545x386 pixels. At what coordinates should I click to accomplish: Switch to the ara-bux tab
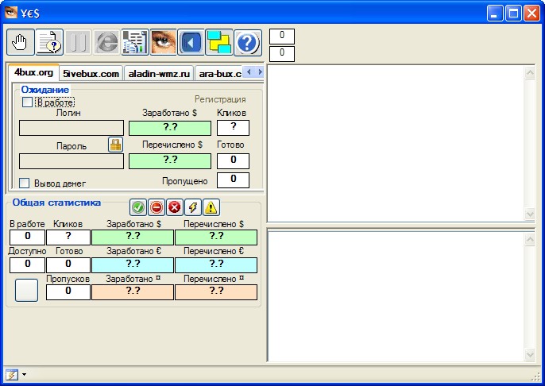[x=219, y=74]
